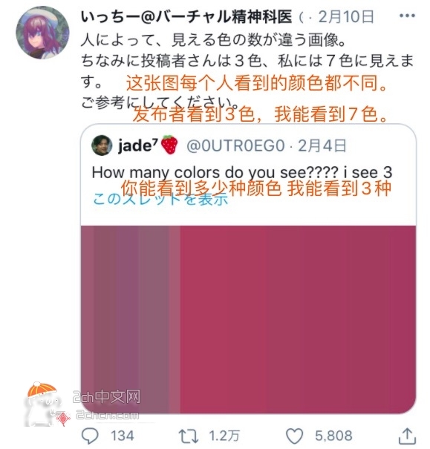Open jade's small profile avatar
430x449 pixels.
102,145
